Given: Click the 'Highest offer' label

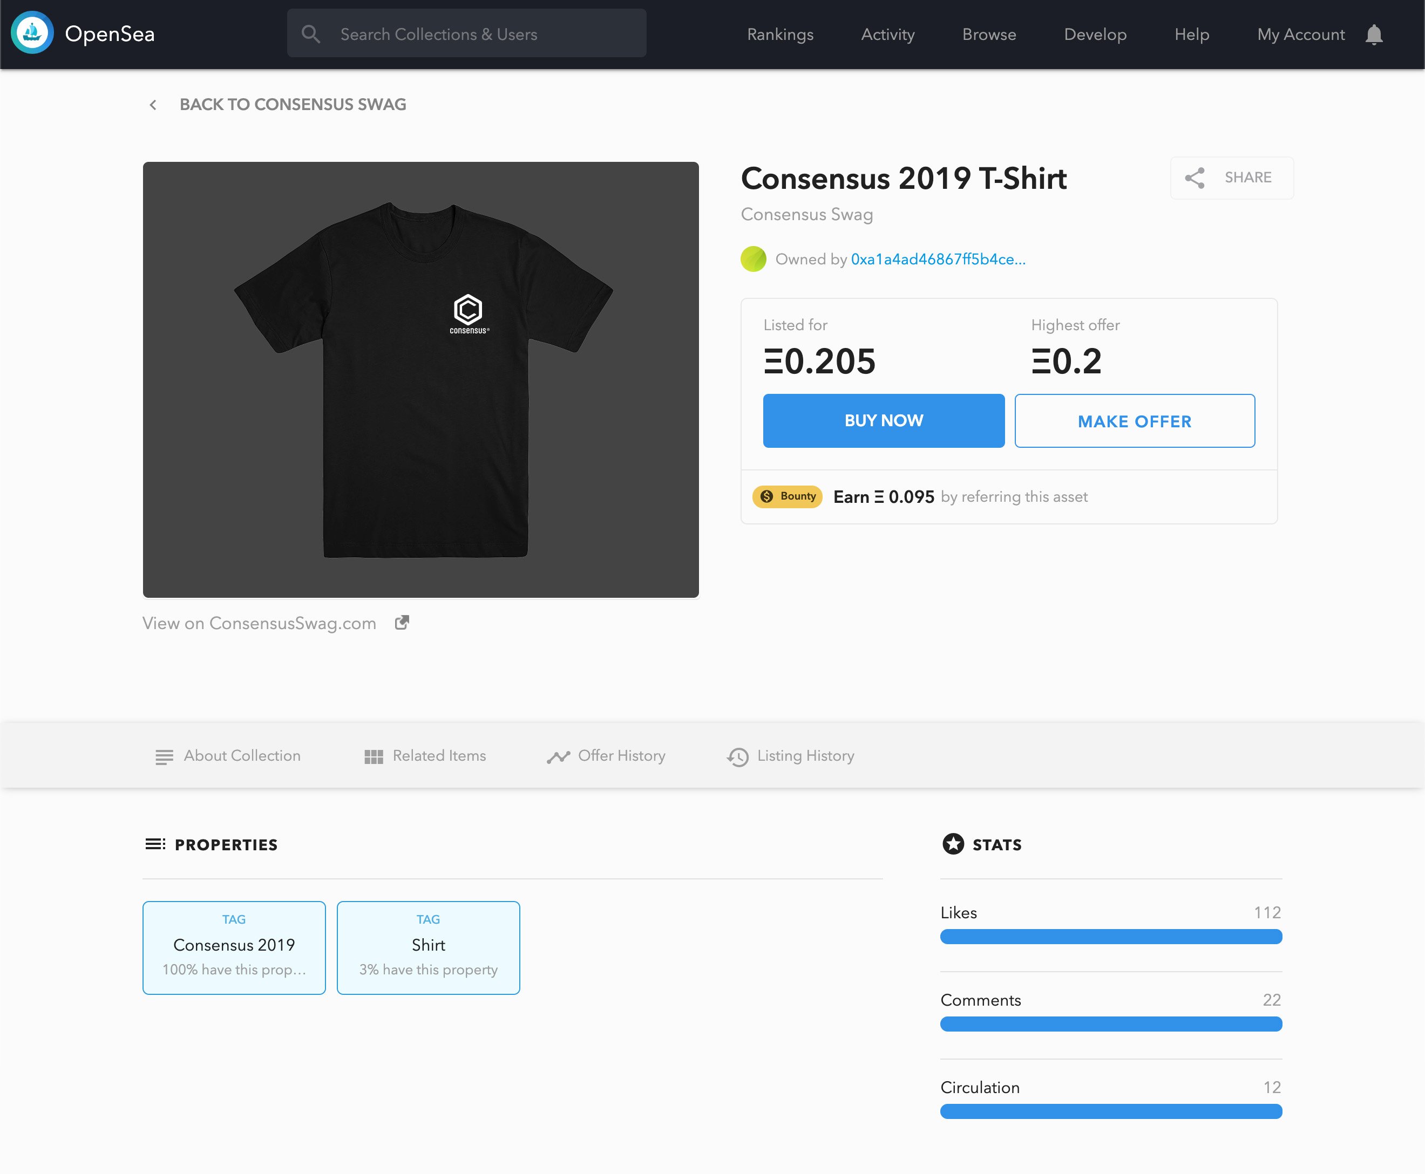Looking at the screenshot, I should (1075, 325).
